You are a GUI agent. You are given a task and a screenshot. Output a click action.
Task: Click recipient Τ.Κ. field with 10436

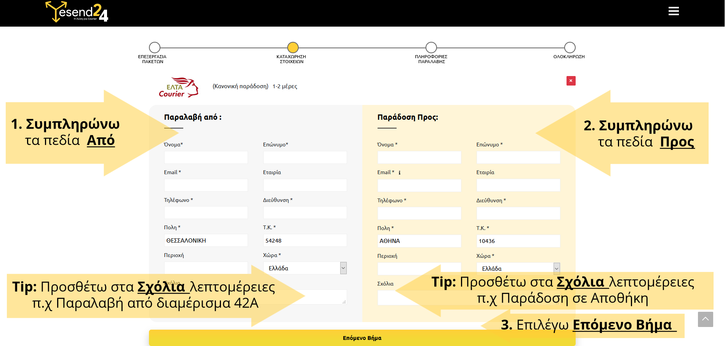click(x=518, y=241)
